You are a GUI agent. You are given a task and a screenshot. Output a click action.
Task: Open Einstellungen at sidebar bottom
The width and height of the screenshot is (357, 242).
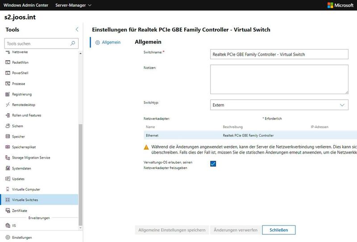tap(22, 238)
